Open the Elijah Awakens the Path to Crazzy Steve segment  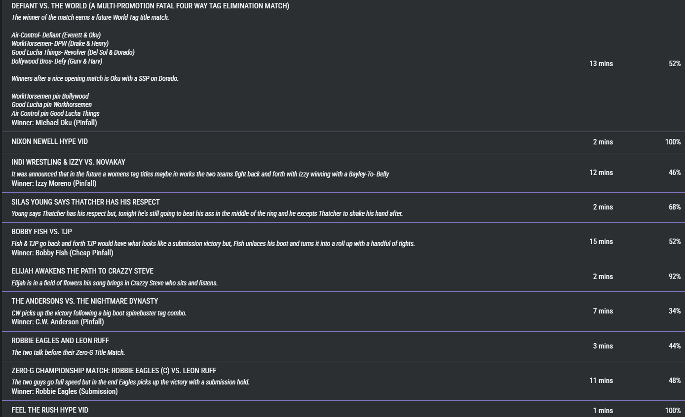pyautogui.click(x=82, y=271)
